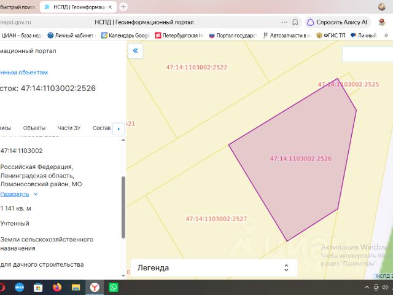Click scroll down arrow in info panel
This screenshot has width=393, height=295.
(x=123, y=275)
